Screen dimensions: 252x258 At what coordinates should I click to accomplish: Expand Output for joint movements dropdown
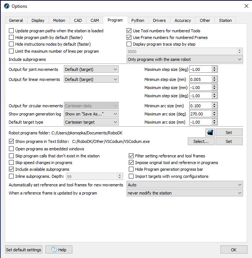91,69
